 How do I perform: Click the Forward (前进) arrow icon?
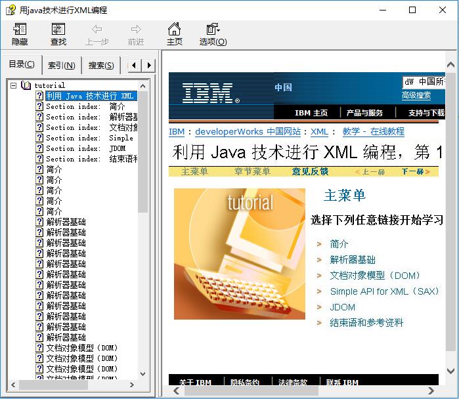coord(136,30)
